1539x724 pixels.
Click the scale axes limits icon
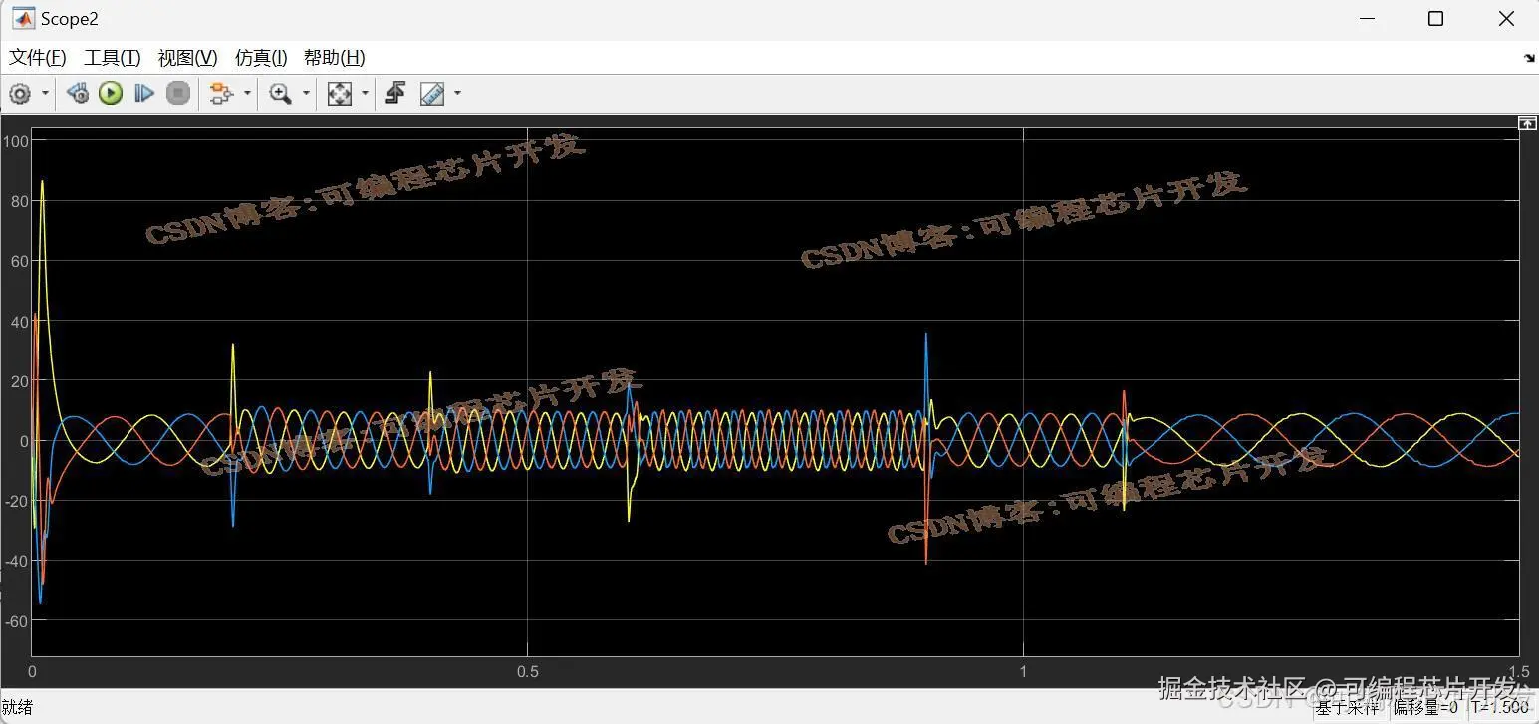340,94
